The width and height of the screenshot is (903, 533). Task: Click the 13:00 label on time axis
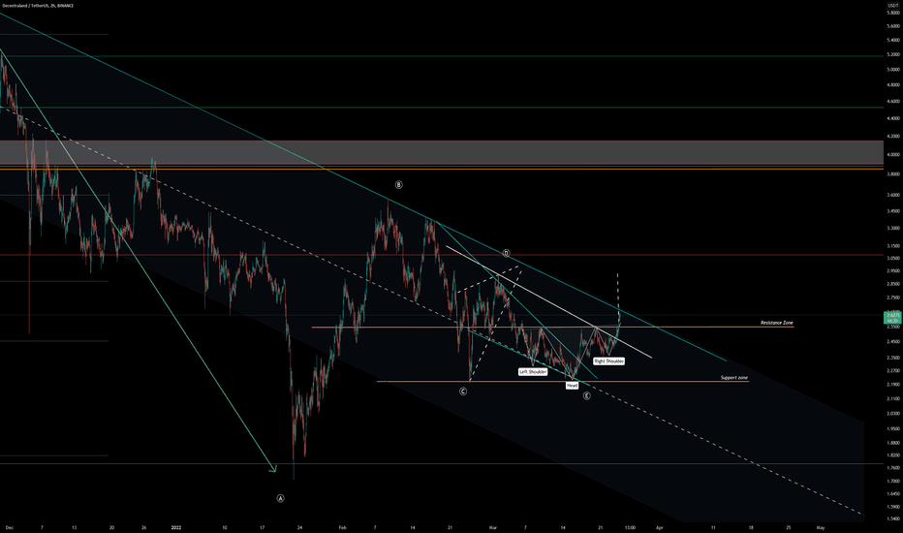coord(630,527)
